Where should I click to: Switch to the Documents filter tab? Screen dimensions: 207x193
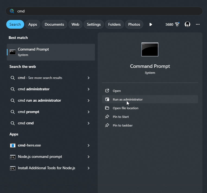[54, 24]
